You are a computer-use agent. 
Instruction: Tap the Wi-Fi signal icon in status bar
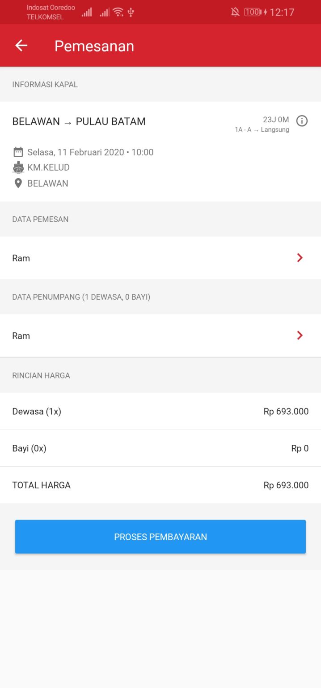pyautogui.click(x=118, y=12)
